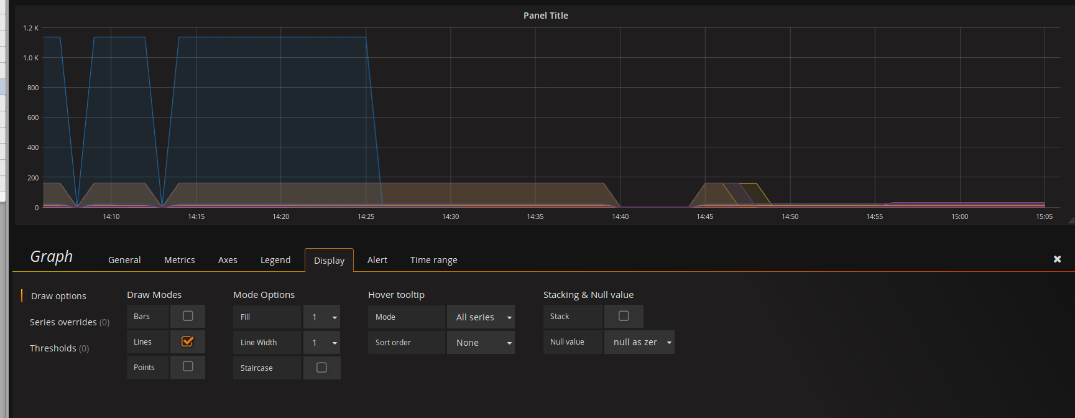Toggle the Staircase checkbox
The width and height of the screenshot is (1075, 418).
pos(321,368)
